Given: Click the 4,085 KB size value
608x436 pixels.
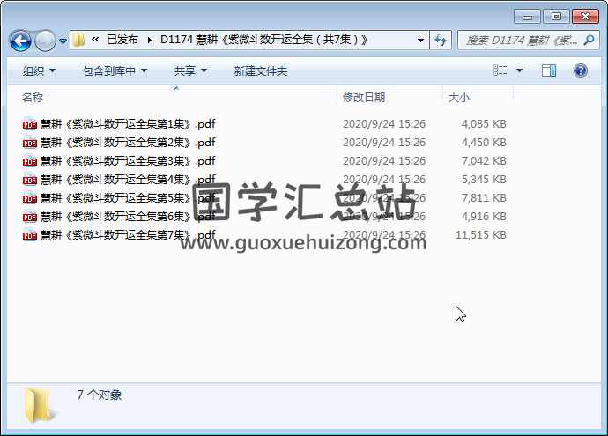Looking at the screenshot, I should 484,123.
